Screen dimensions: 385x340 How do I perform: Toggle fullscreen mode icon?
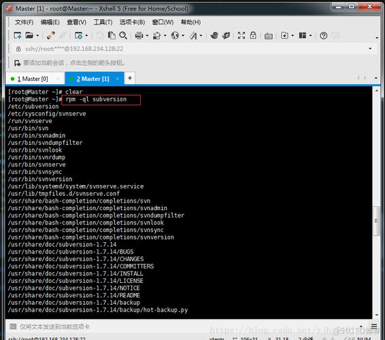tap(241, 35)
